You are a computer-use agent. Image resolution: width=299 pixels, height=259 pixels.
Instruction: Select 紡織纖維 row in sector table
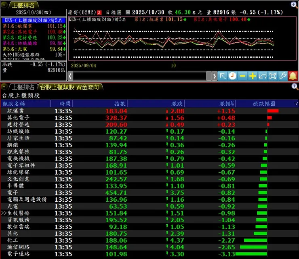point(149,132)
